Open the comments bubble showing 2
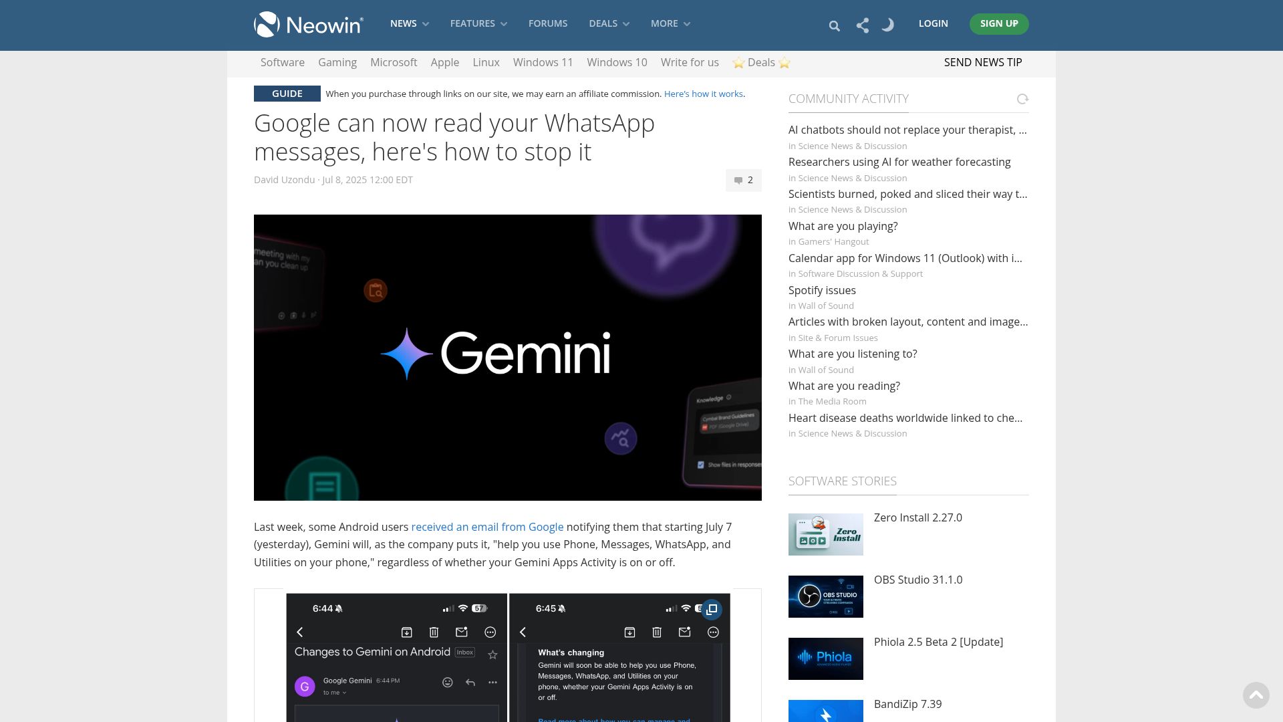Viewport: 1283px width, 722px height. [744, 180]
